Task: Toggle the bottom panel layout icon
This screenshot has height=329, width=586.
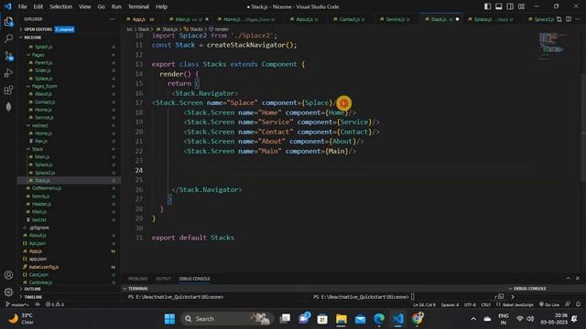Action: click(498, 6)
